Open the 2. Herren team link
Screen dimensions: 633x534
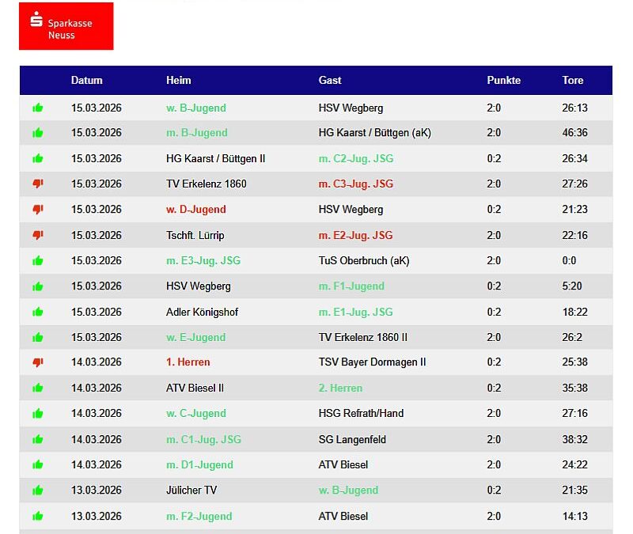[340, 388]
